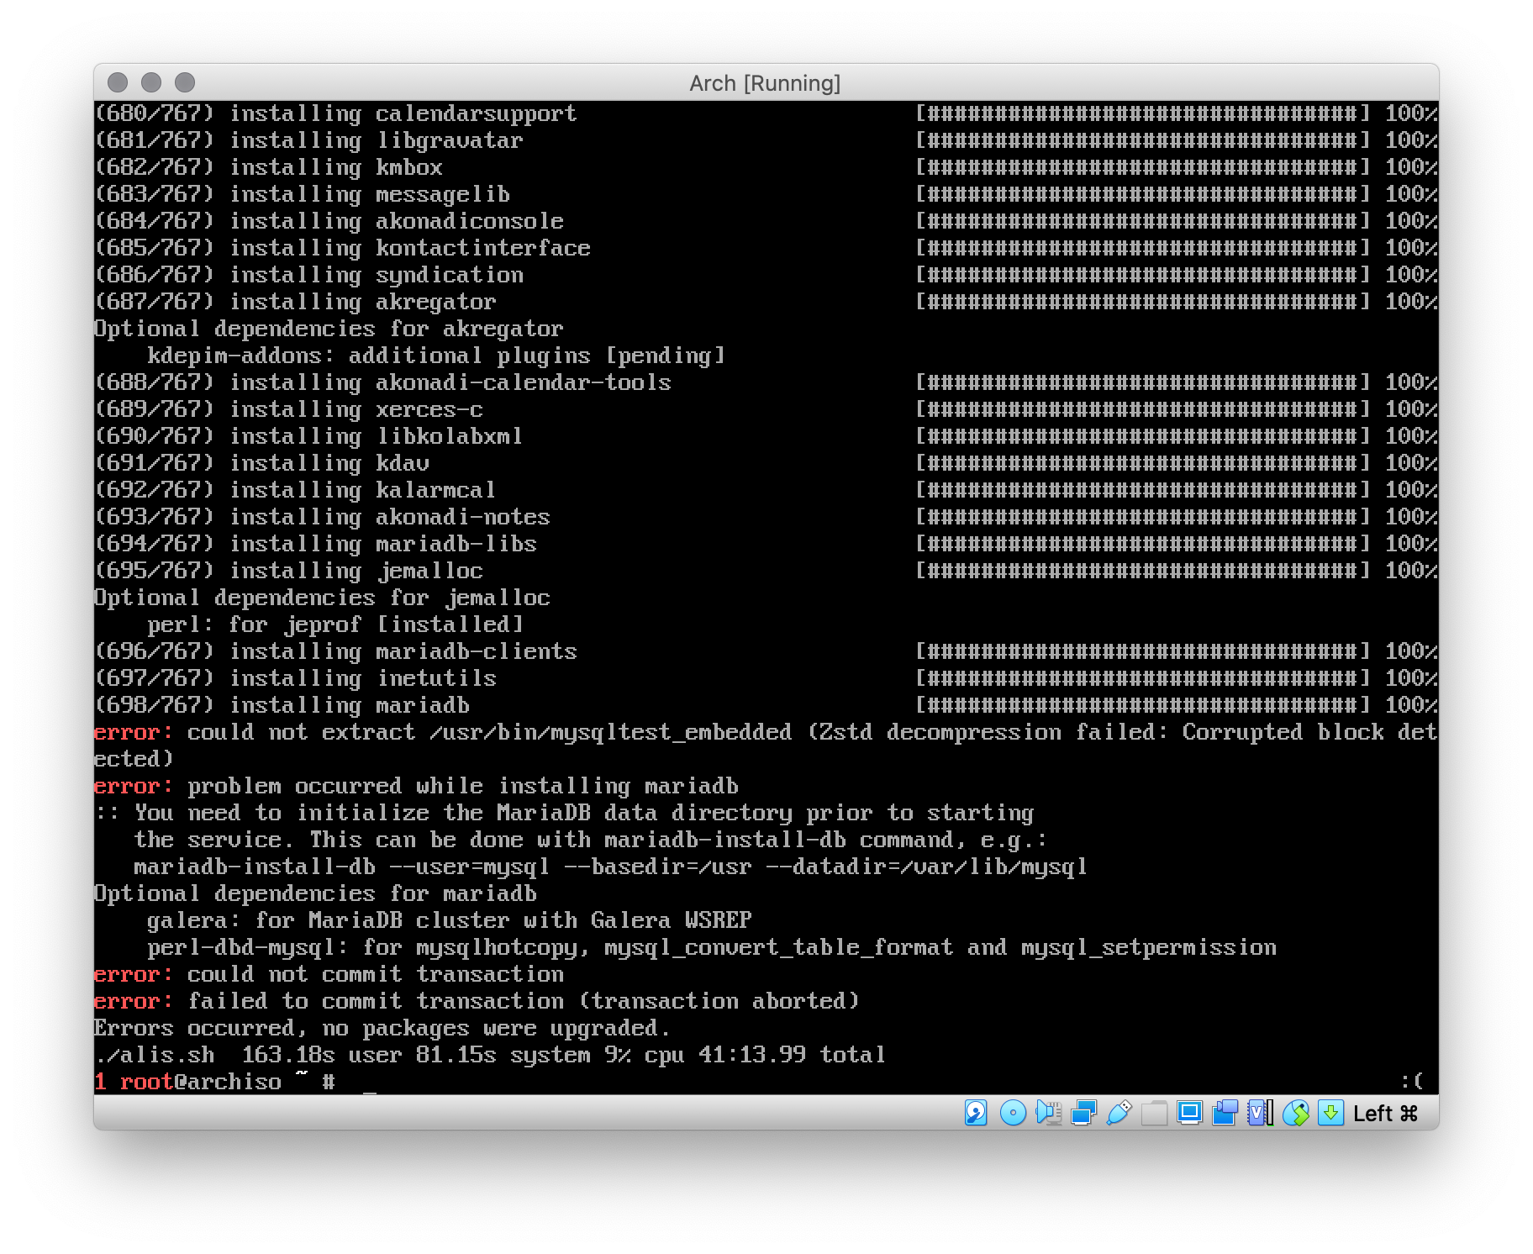Open the optical drives status indicator
This screenshot has height=1254, width=1533.
1012,1112
